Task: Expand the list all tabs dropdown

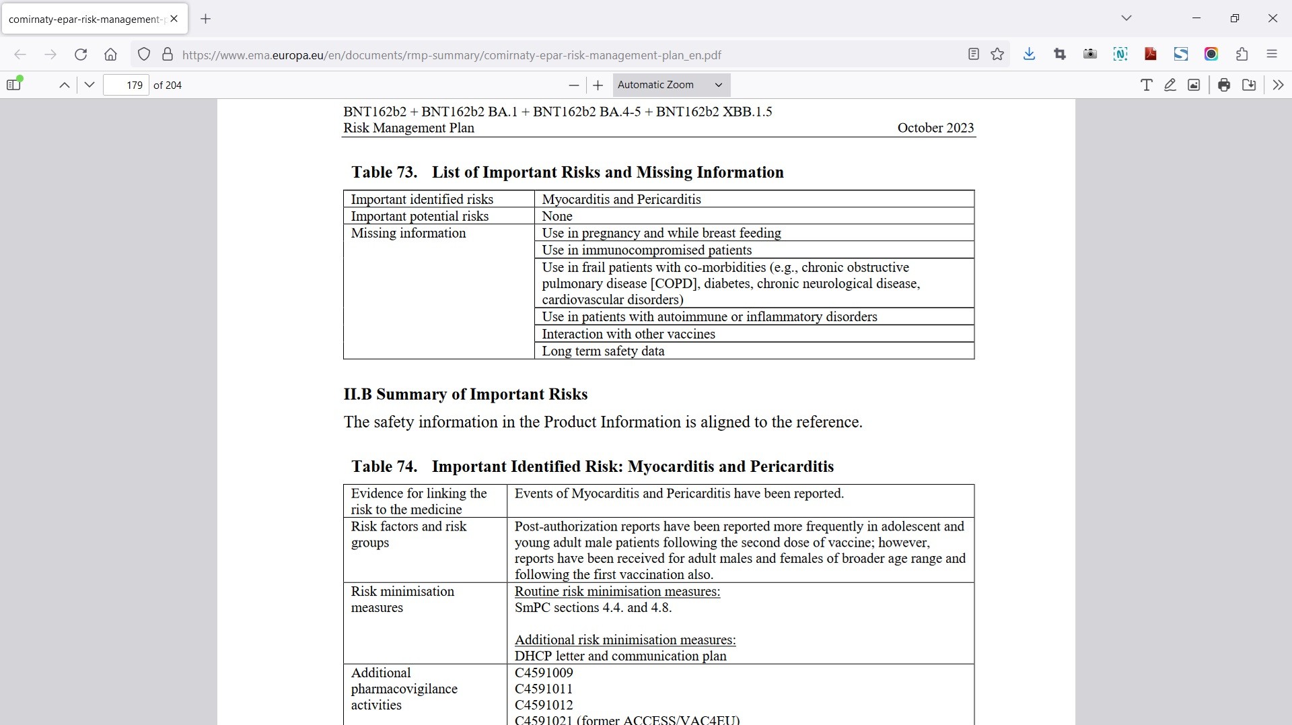Action: pos(1126,18)
